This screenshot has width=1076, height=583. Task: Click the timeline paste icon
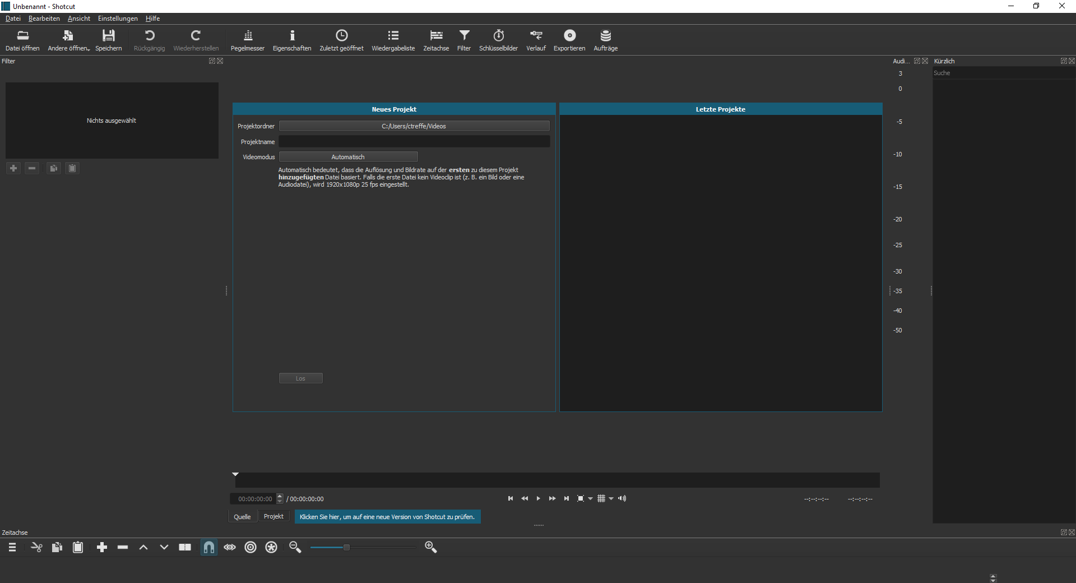[78, 547]
